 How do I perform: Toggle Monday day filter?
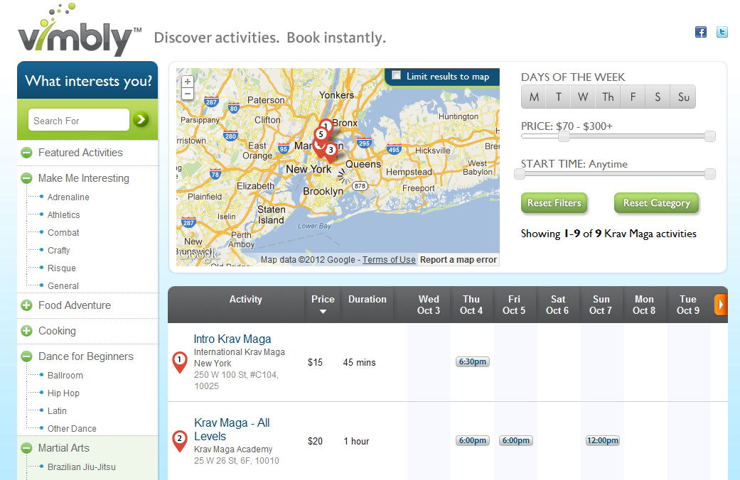pos(534,97)
